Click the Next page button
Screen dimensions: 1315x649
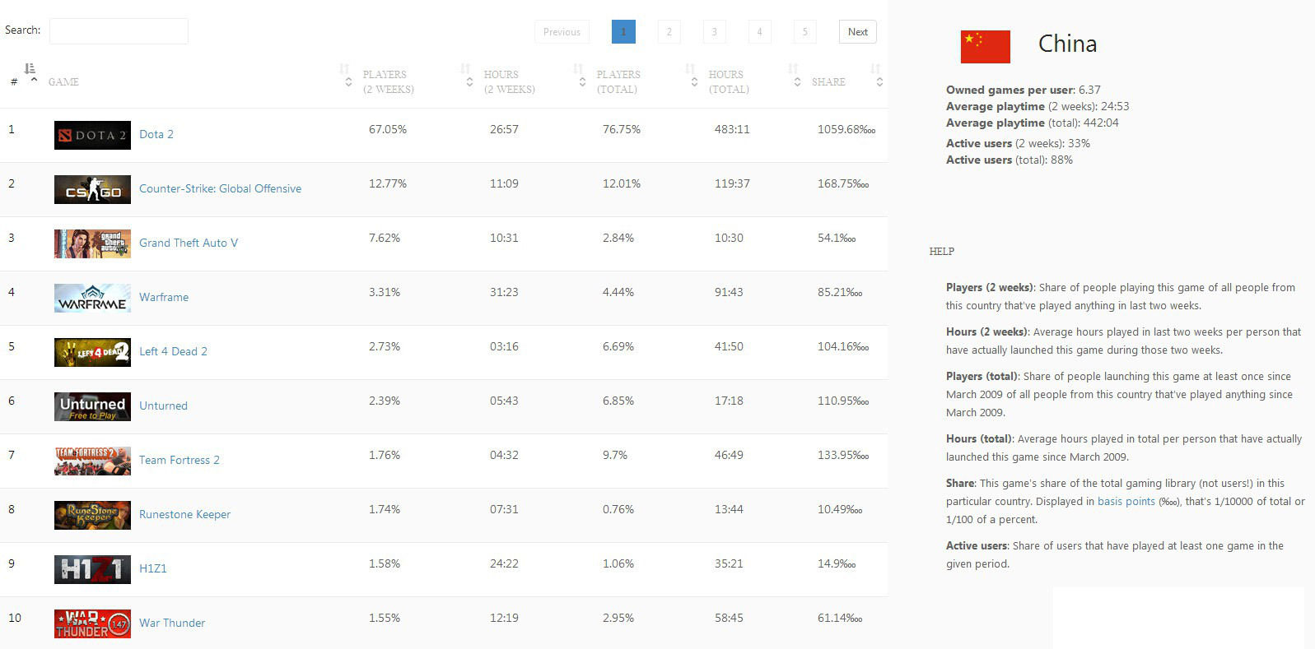coord(857,32)
